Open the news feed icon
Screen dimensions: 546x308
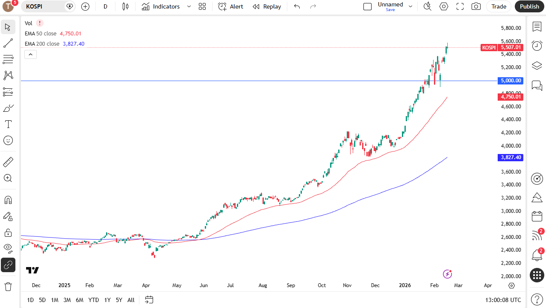click(537, 235)
